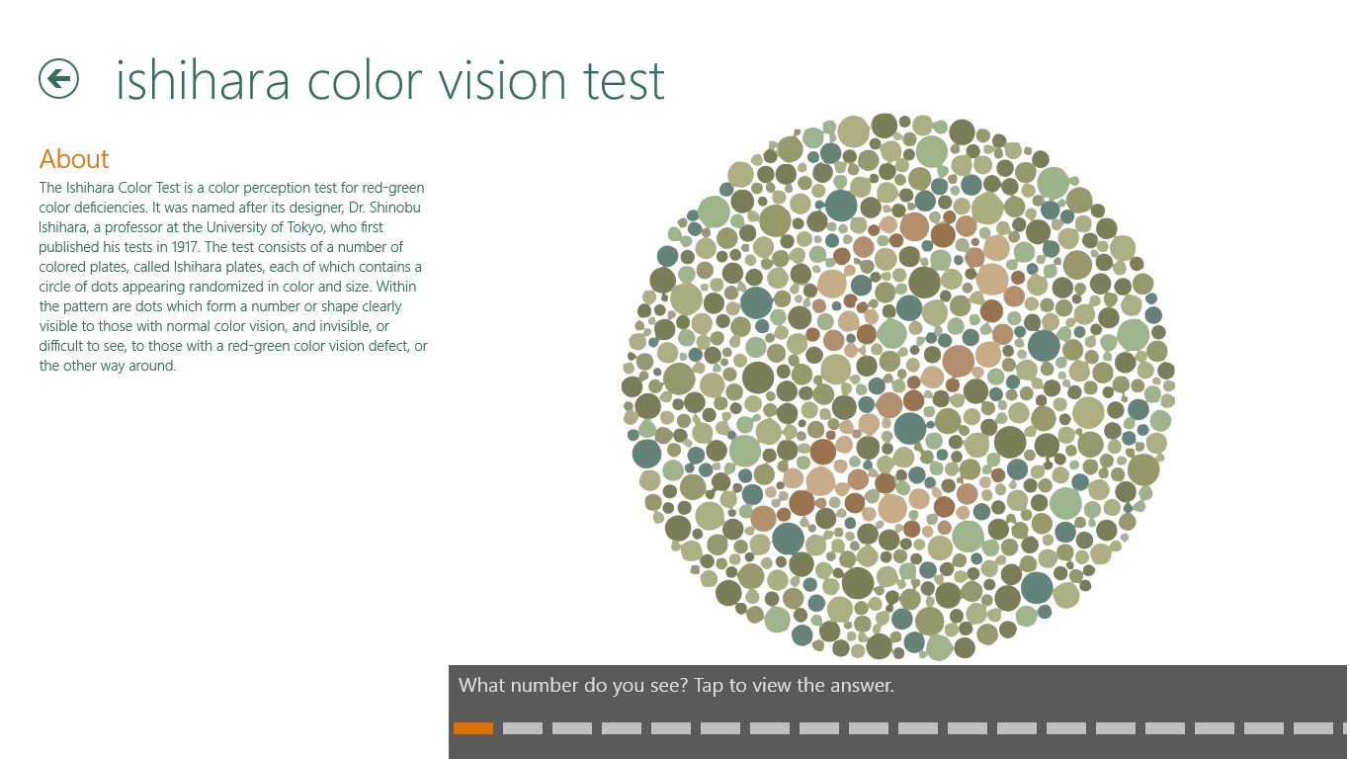
Task: Pick the fifth progress bar segment
Action: [x=671, y=728]
